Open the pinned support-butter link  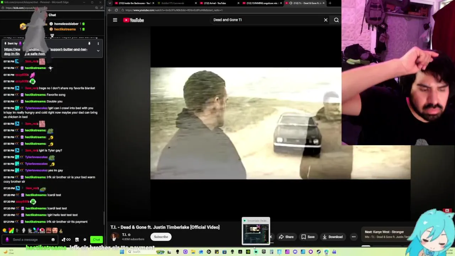click(45, 52)
